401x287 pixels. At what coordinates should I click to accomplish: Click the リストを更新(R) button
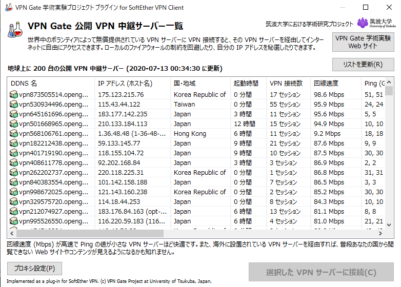pyautogui.click(x=363, y=65)
